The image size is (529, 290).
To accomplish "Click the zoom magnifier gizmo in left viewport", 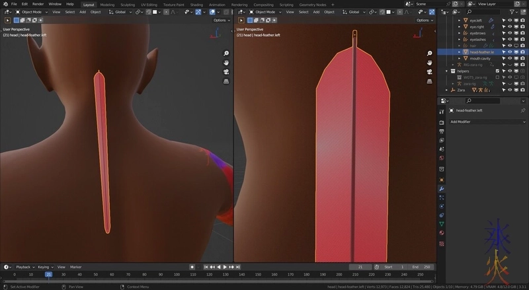I will [x=226, y=54].
